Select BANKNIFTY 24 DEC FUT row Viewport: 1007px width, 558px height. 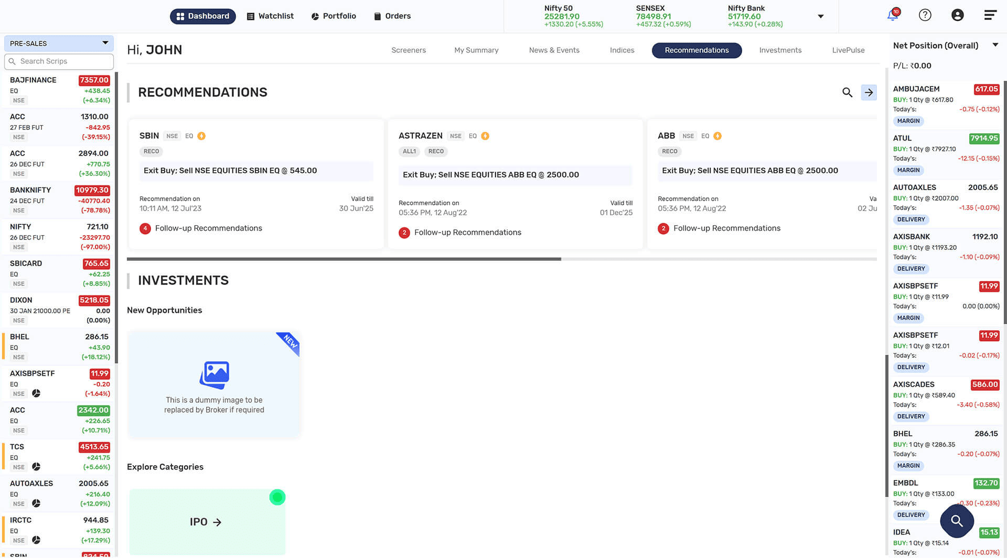(58, 200)
